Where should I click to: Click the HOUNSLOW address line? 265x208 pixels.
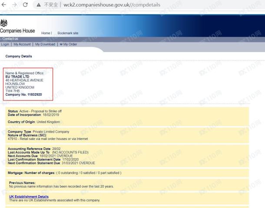click(x=15, y=84)
